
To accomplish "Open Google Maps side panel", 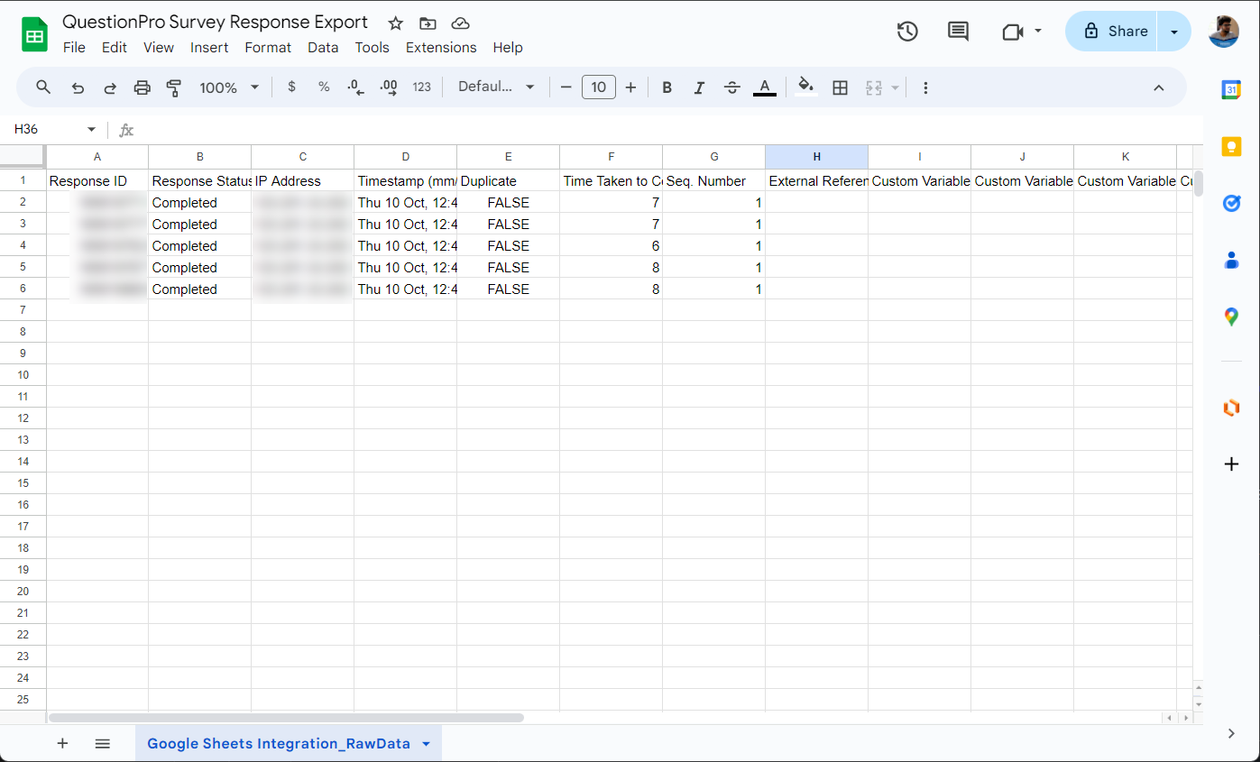I will tap(1231, 317).
